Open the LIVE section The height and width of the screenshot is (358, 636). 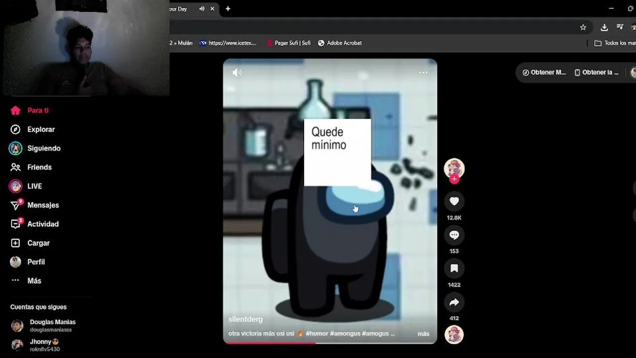pos(25,186)
